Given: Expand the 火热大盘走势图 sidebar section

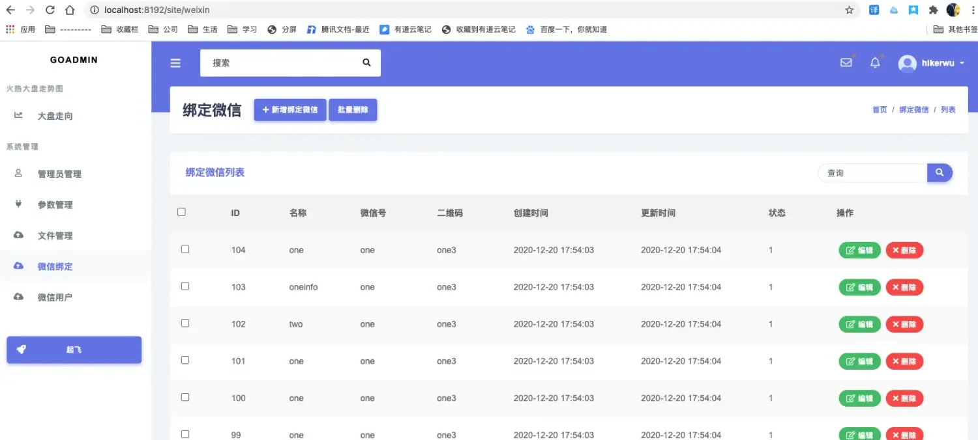Looking at the screenshot, I should 34,89.
